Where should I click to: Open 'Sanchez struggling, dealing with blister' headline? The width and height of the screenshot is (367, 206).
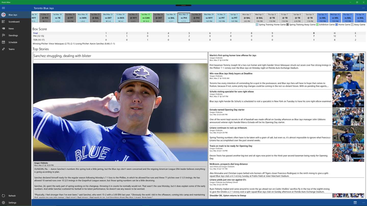pos(62,56)
